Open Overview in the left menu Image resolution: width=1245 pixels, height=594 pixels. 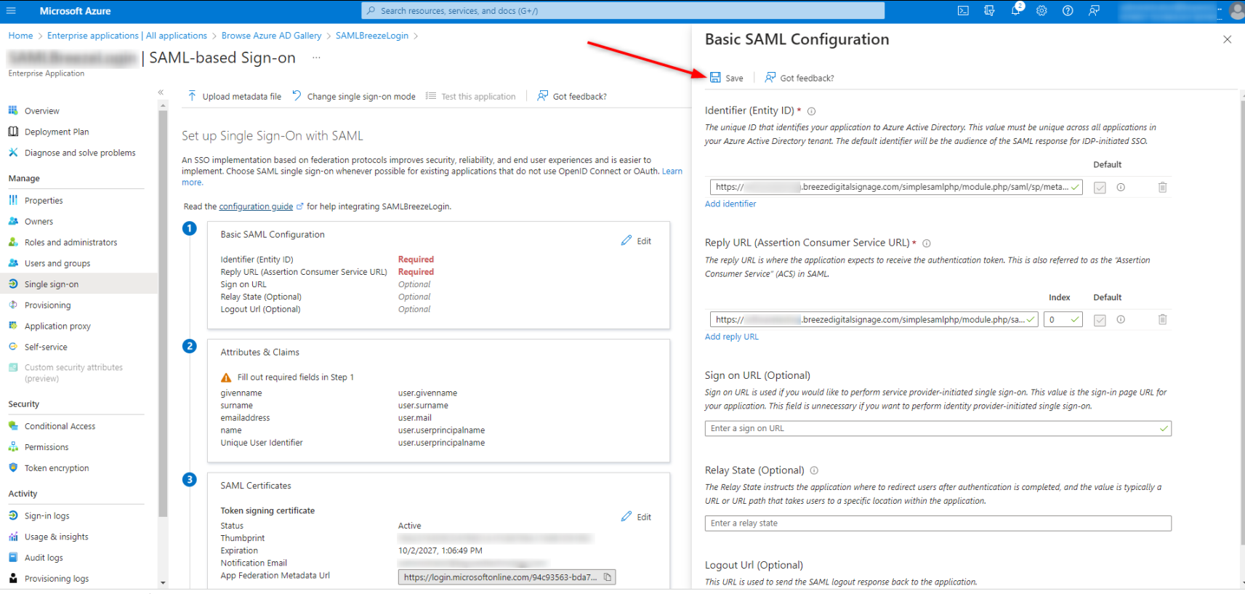click(41, 111)
